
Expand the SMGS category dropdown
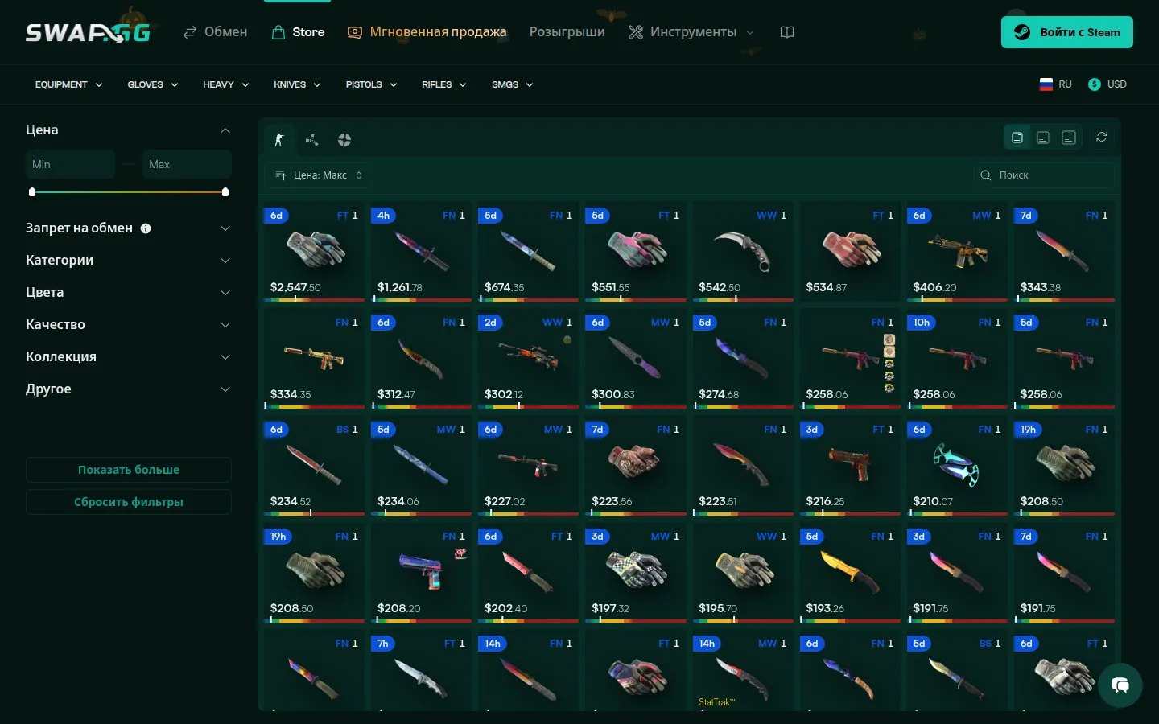pyautogui.click(x=513, y=84)
